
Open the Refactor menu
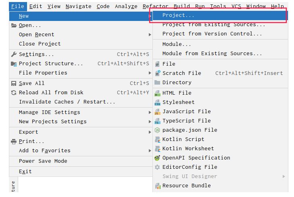(x=155, y=6)
